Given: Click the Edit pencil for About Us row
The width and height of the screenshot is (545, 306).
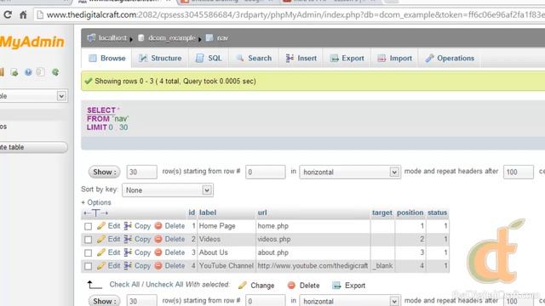Looking at the screenshot, I should (x=101, y=252).
